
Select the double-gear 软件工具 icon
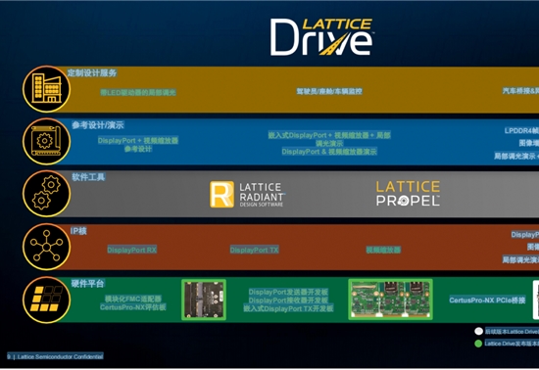pos(46,194)
